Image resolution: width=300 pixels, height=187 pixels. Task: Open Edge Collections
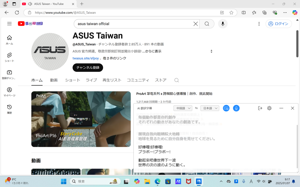tap(264, 12)
